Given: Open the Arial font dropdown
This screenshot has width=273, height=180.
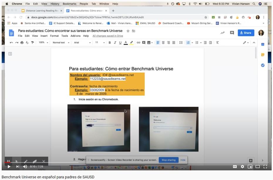Looking at the screenshot, I should click(82, 43).
